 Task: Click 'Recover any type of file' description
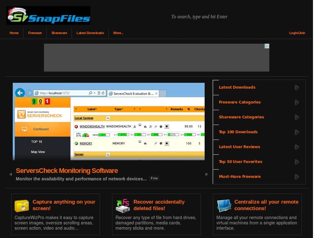click(156, 223)
